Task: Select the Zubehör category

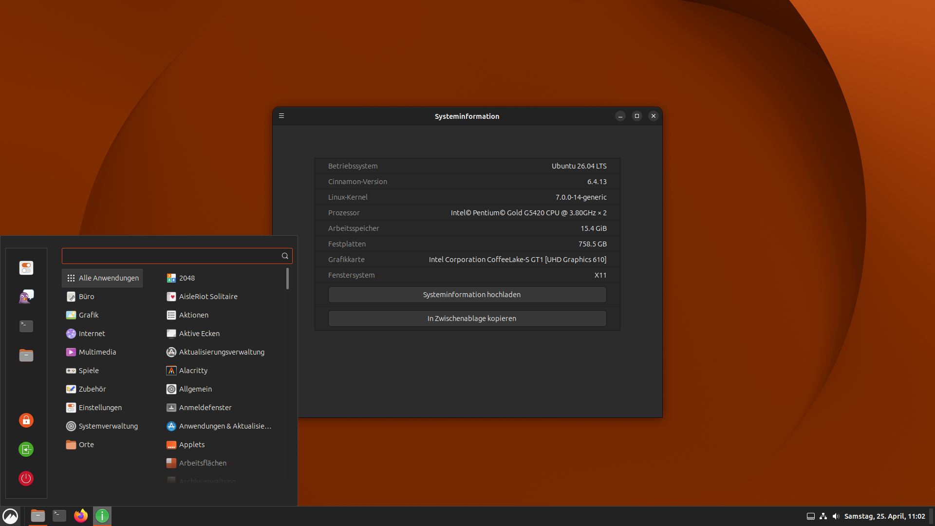Action: (102, 389)
